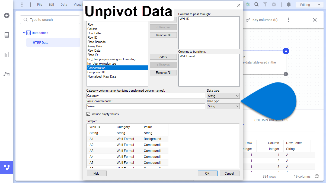326x183 pixels.
Task: Click Add > for columns to transform
Action: (x=163, y=57)
